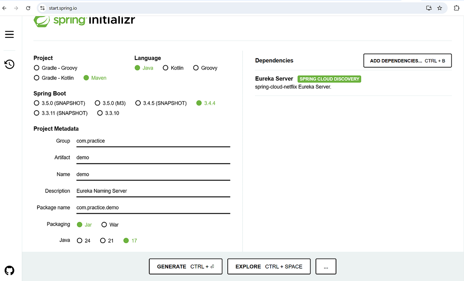464x281 pixels.
Task: Click the EXPLORE button
Action: click(x=269, y=266)
